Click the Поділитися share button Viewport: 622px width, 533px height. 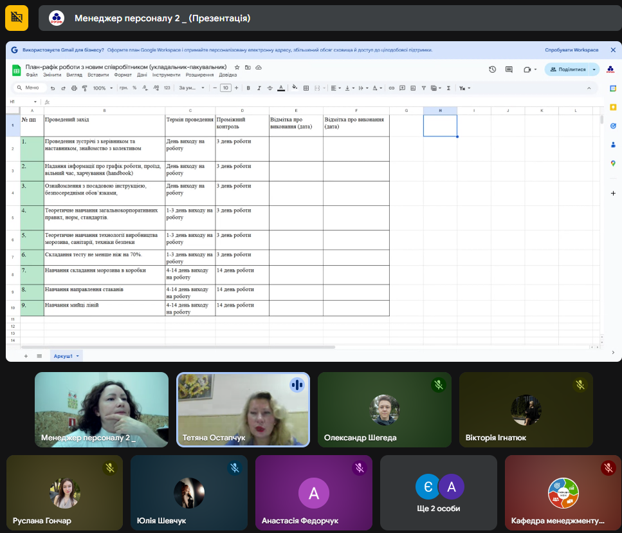[x=567, y=70]
